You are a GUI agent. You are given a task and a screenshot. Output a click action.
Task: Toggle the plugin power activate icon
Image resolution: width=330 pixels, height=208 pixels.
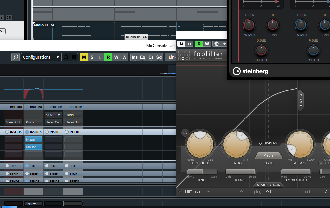point(181,44)
